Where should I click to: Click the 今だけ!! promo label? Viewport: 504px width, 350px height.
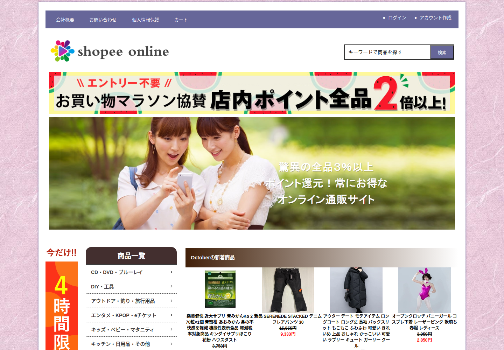62,253
